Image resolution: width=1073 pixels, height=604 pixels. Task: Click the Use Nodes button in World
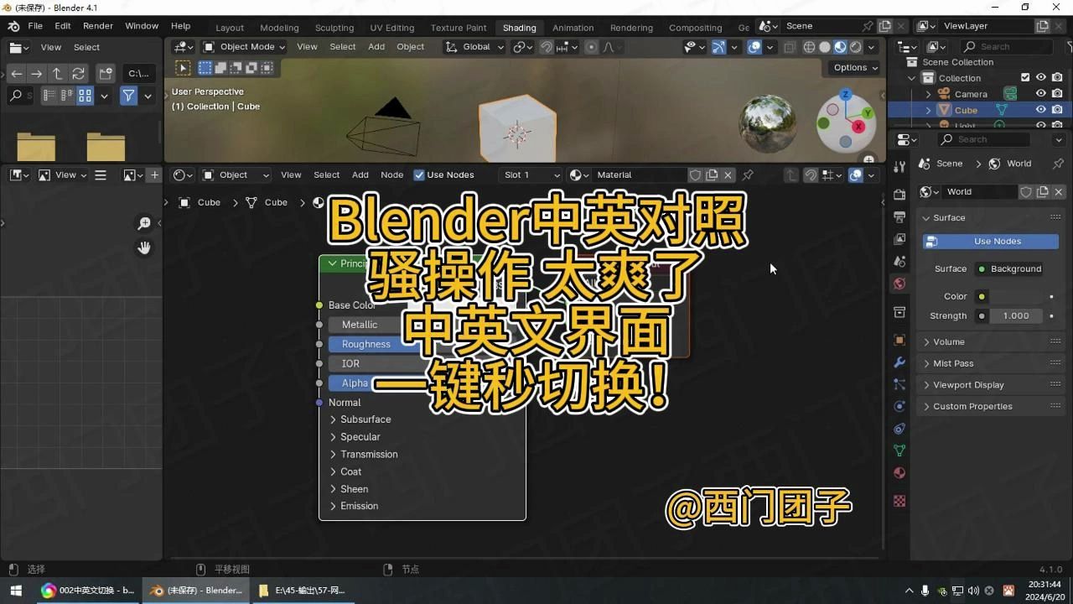990,241
